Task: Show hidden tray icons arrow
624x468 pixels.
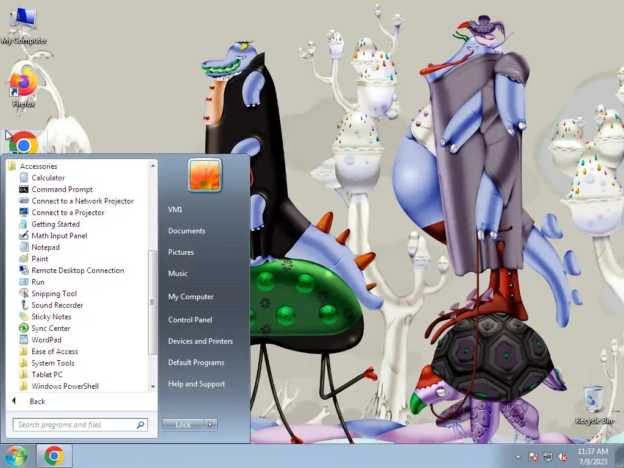Action: point(518,457)
